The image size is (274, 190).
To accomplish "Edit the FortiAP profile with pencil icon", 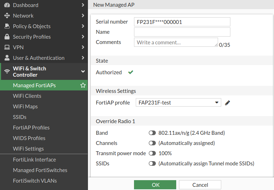I will pos(228,103).
